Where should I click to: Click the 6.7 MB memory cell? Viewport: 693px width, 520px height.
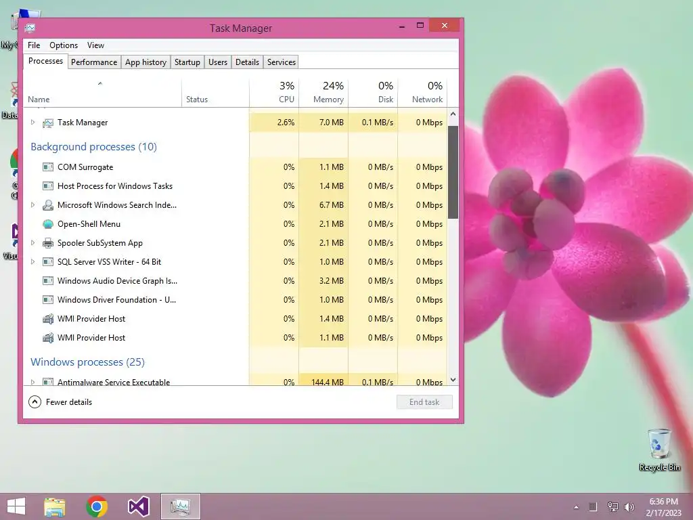[323, 205]
